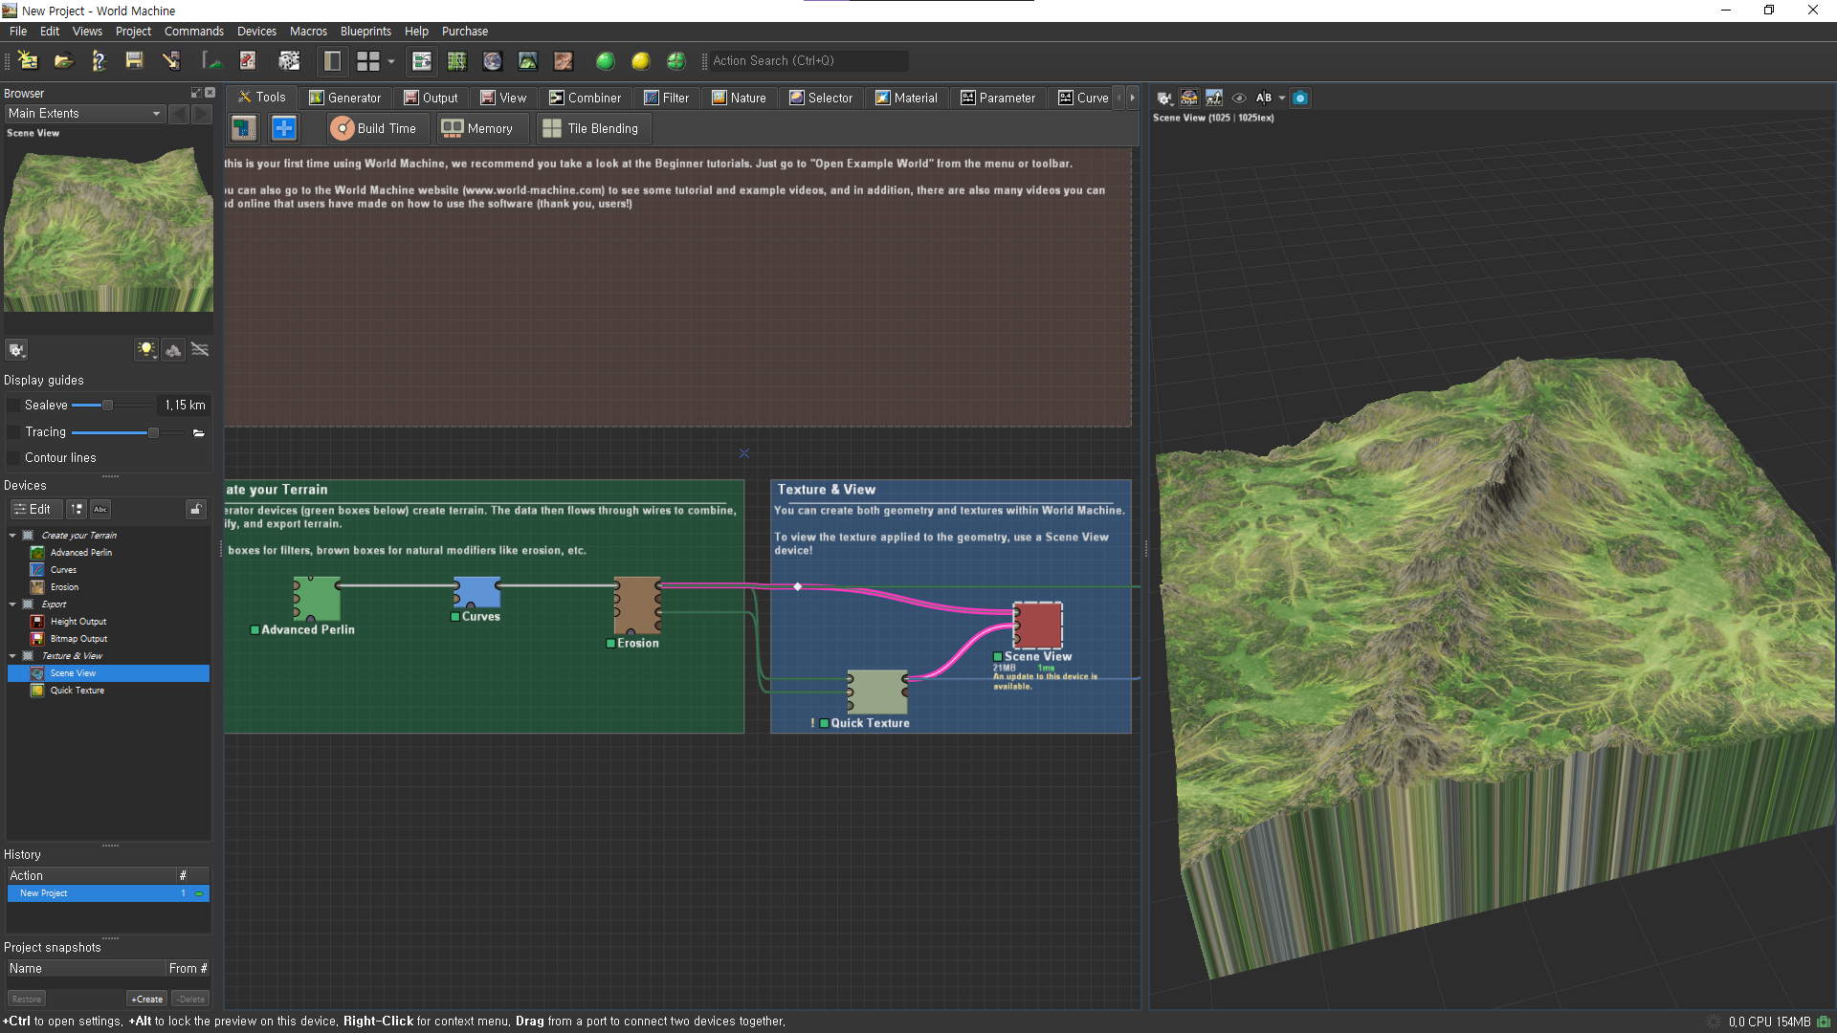Enable the Tracing checkbox

13,432
